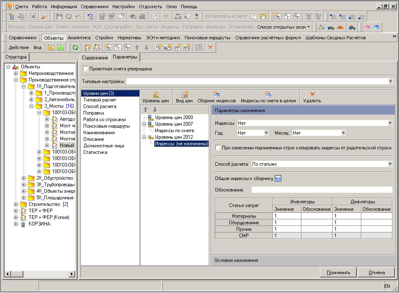Open the Условия назначения panel header
This screenshot has width=399, height=293.
coord(303,260)
